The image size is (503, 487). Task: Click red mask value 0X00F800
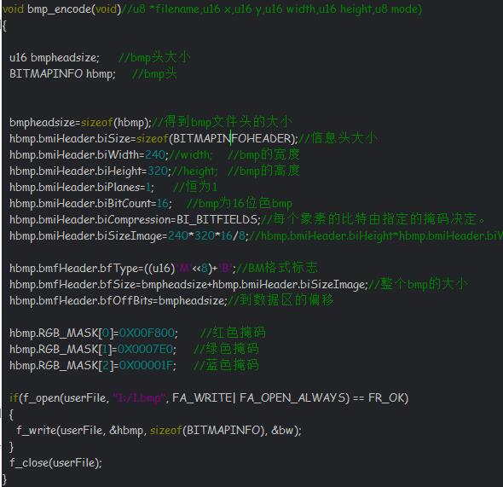tap(147, 333)
